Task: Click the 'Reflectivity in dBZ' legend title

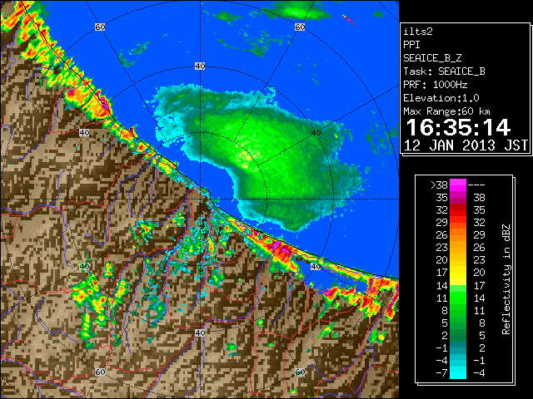Action: tap(506, 279)
